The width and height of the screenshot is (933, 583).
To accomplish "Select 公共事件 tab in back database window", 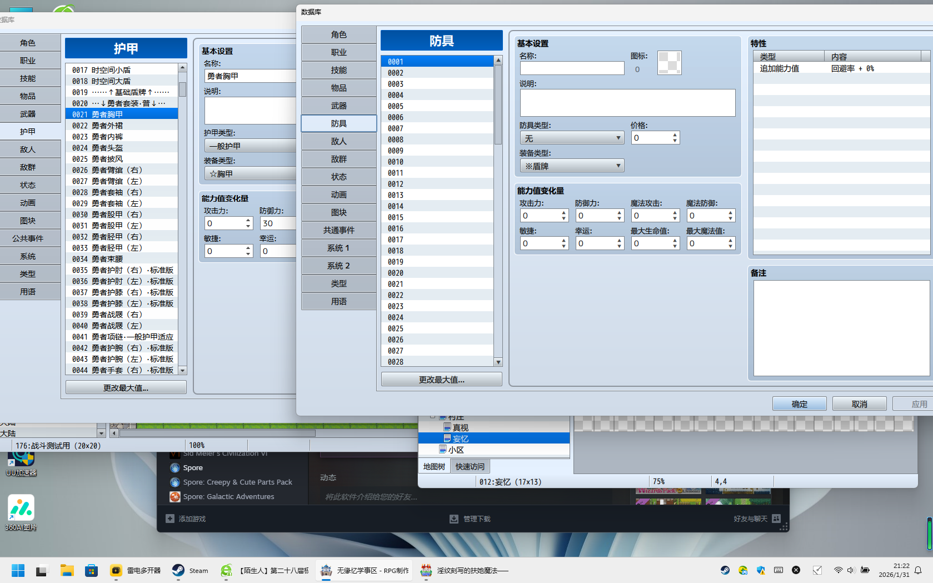I will tap(28, 238).
